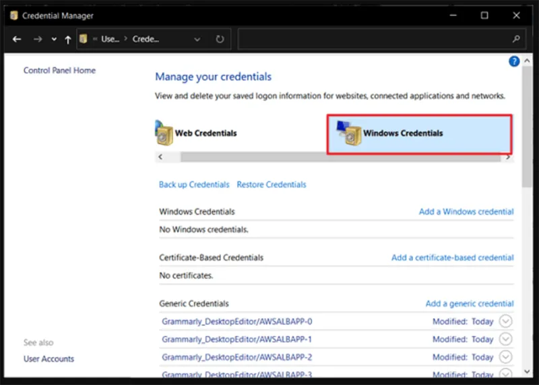Expand the AWSALBAPP-2 credential chevron
This screenshot has height=385, width=539.
pos(505,357)
